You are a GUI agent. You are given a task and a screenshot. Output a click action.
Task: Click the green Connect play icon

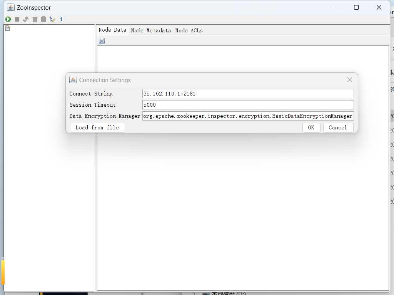pyautogui.click(x=8, y=19)
